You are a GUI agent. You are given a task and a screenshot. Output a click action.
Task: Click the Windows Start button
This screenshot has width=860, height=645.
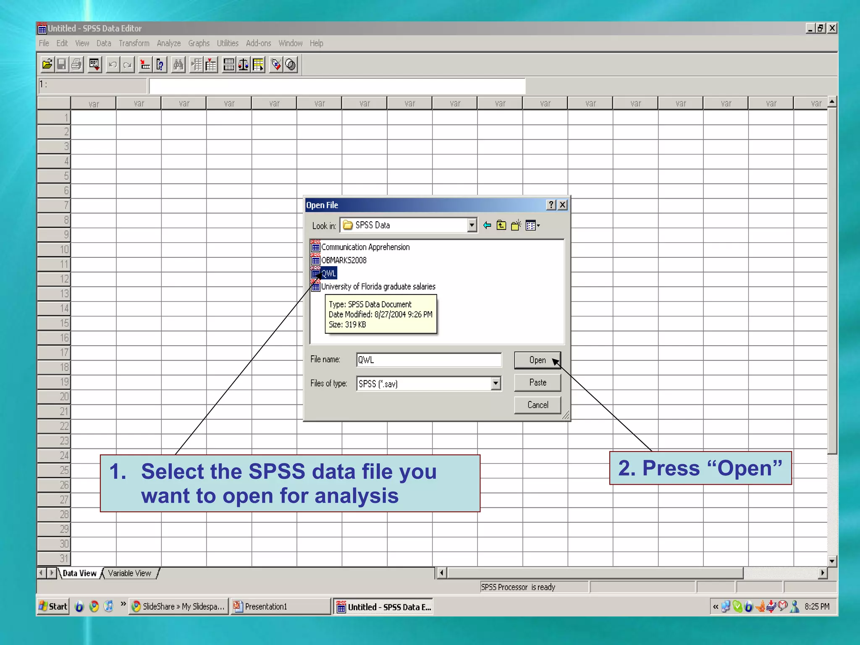tap(53, 606)
